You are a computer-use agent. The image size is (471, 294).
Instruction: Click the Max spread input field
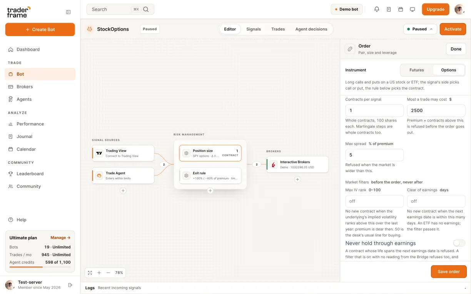(374, 155)
